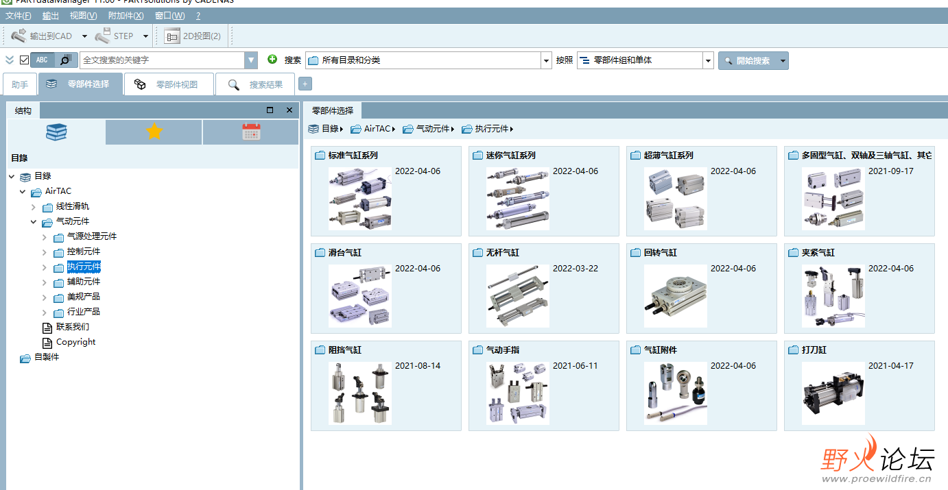Toggle the ABC text search mode

pyautogui.click(x=42, y=60)
